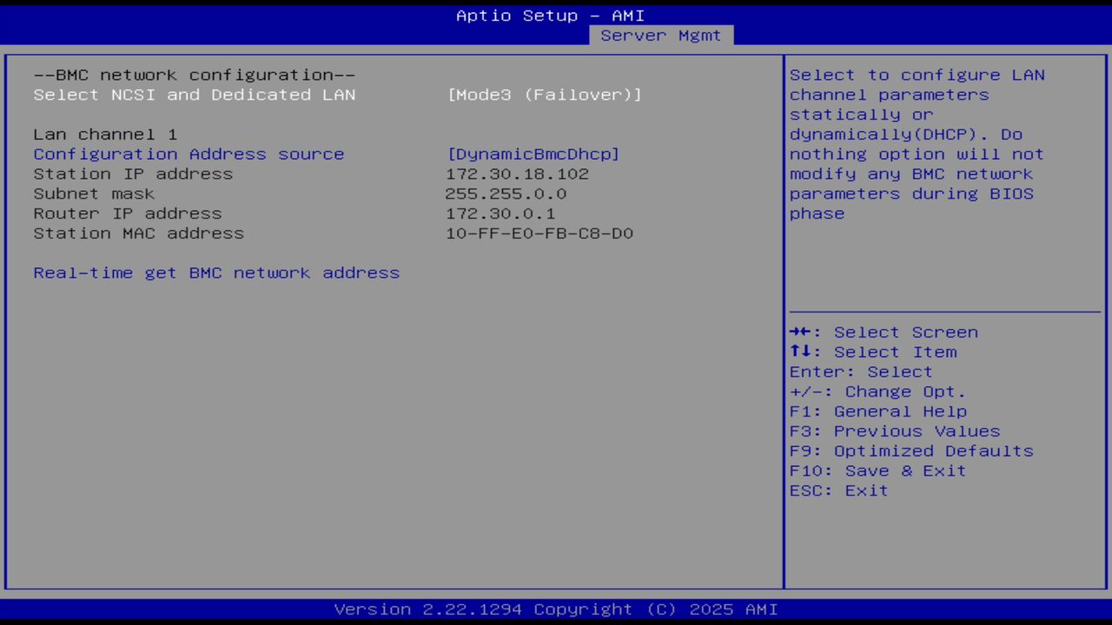Click the 255.255.0.0 subnet value
The image size is (1112, 625).
[506, 194]
